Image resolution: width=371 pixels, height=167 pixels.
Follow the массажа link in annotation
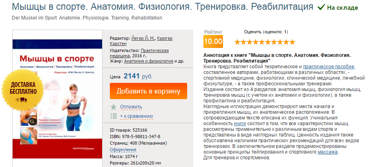point(327,152)
